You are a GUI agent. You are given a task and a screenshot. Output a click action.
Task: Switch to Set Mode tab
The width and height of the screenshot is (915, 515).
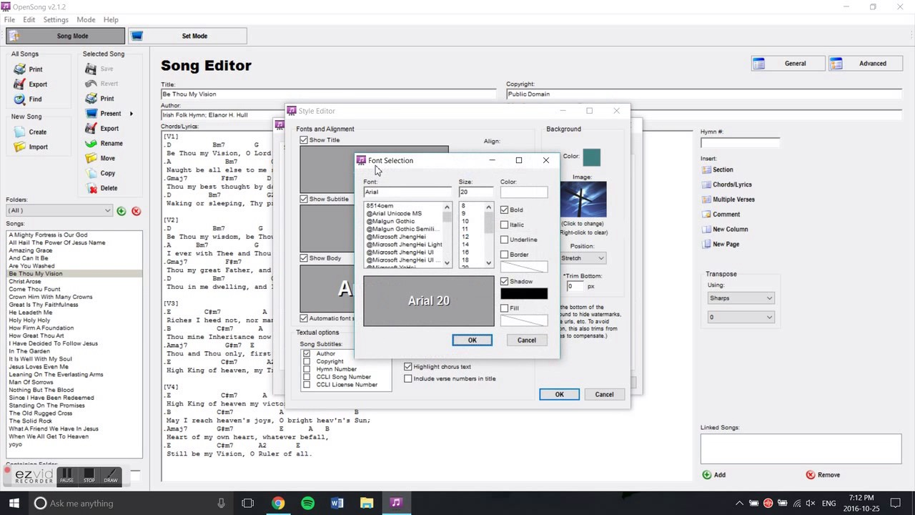[x=187, y=36]
